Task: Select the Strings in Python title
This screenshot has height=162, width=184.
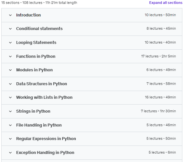Action: pyautogui.click(x=33, y=111)
